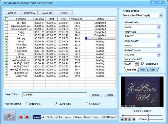Screen dimensions: 168x124
Task: Sort by the Status column header
Action: tap(100, 19)
